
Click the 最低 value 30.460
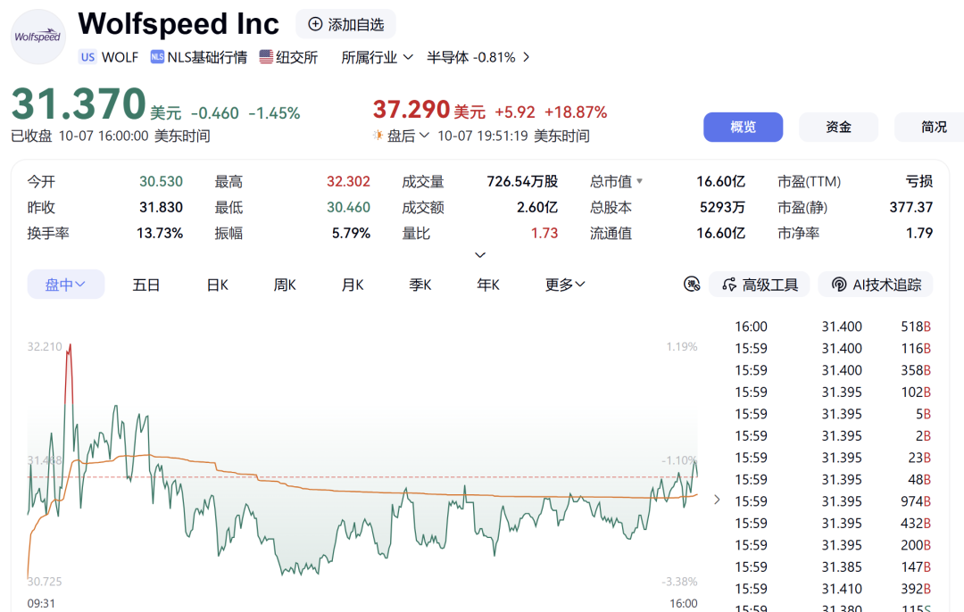click(x=348, y=208)
